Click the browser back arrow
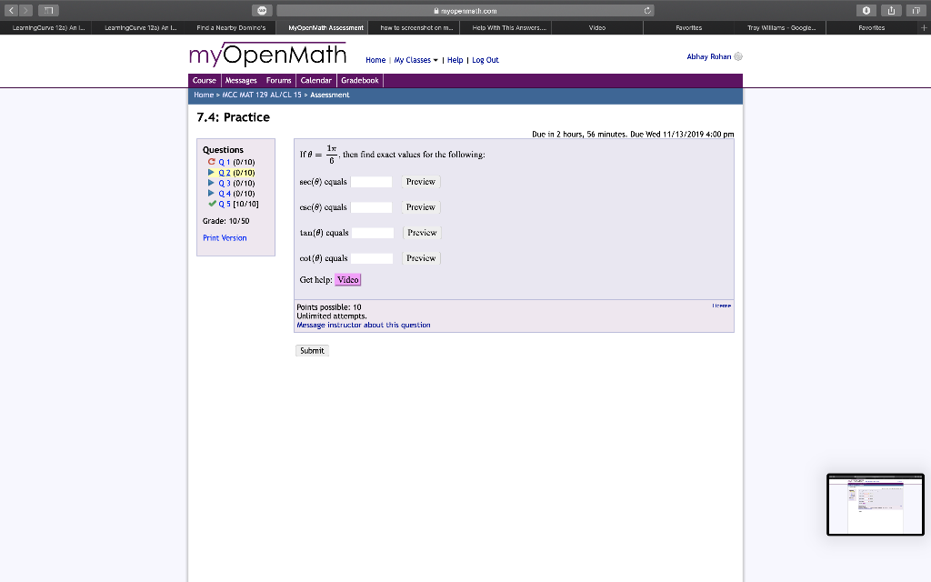931x582 pixels. 10,10
